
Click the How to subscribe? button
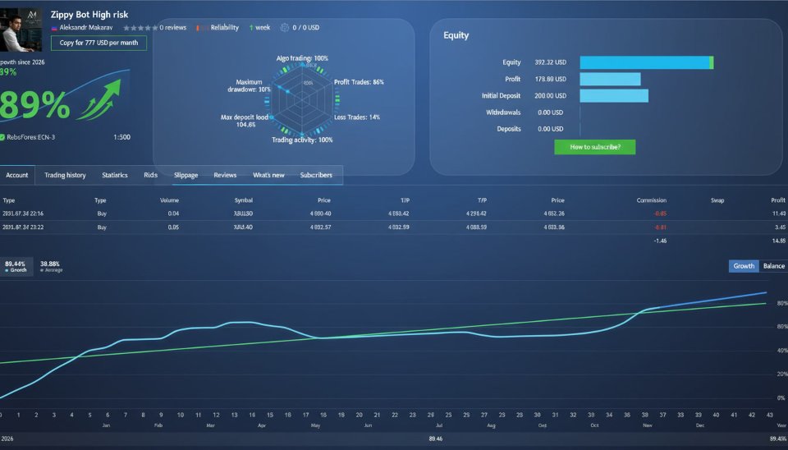pyautogui.click(x=594, y=147)
